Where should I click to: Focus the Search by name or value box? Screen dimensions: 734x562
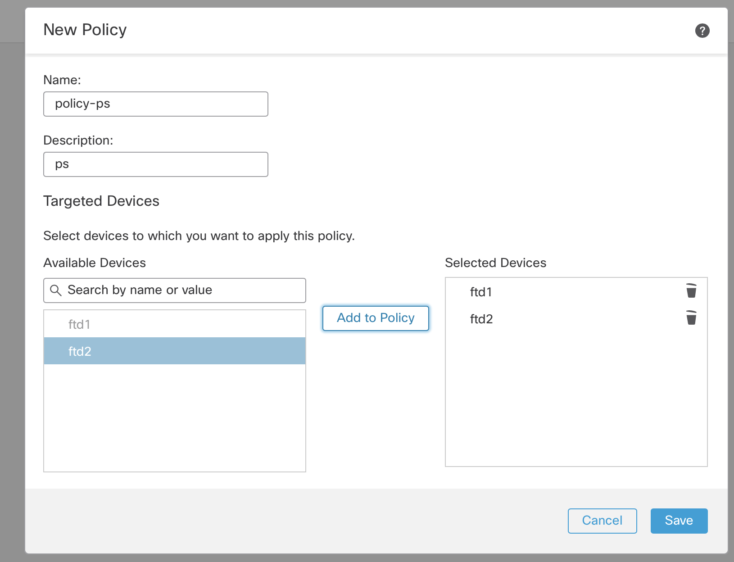175,290
